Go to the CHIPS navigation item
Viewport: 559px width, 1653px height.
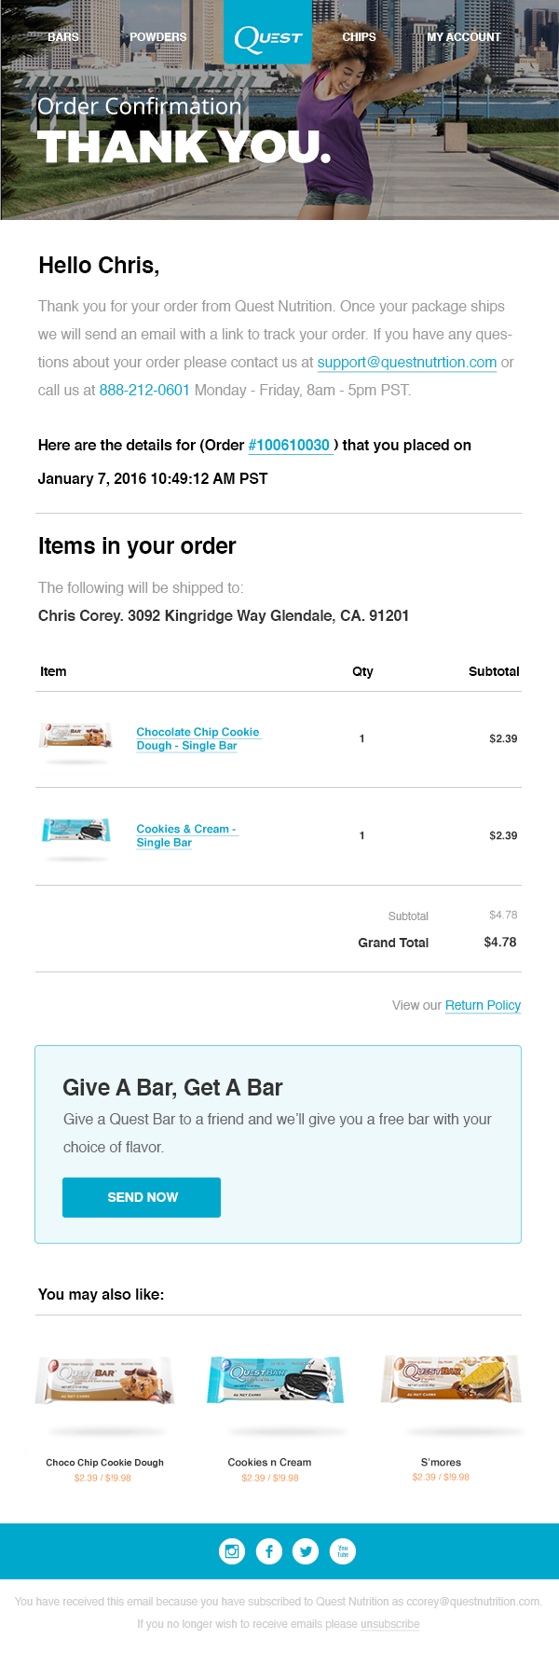point(359,37)
